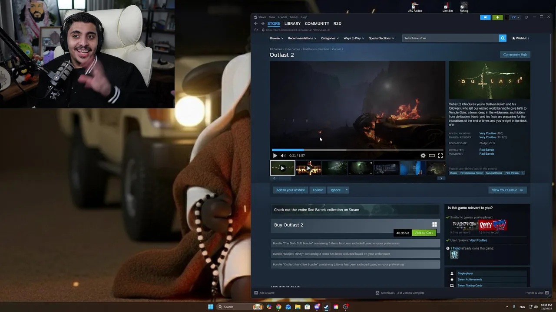Open the Red Barrels Franchise breadcrumb

pyautogui.click(x=316, y=49)
